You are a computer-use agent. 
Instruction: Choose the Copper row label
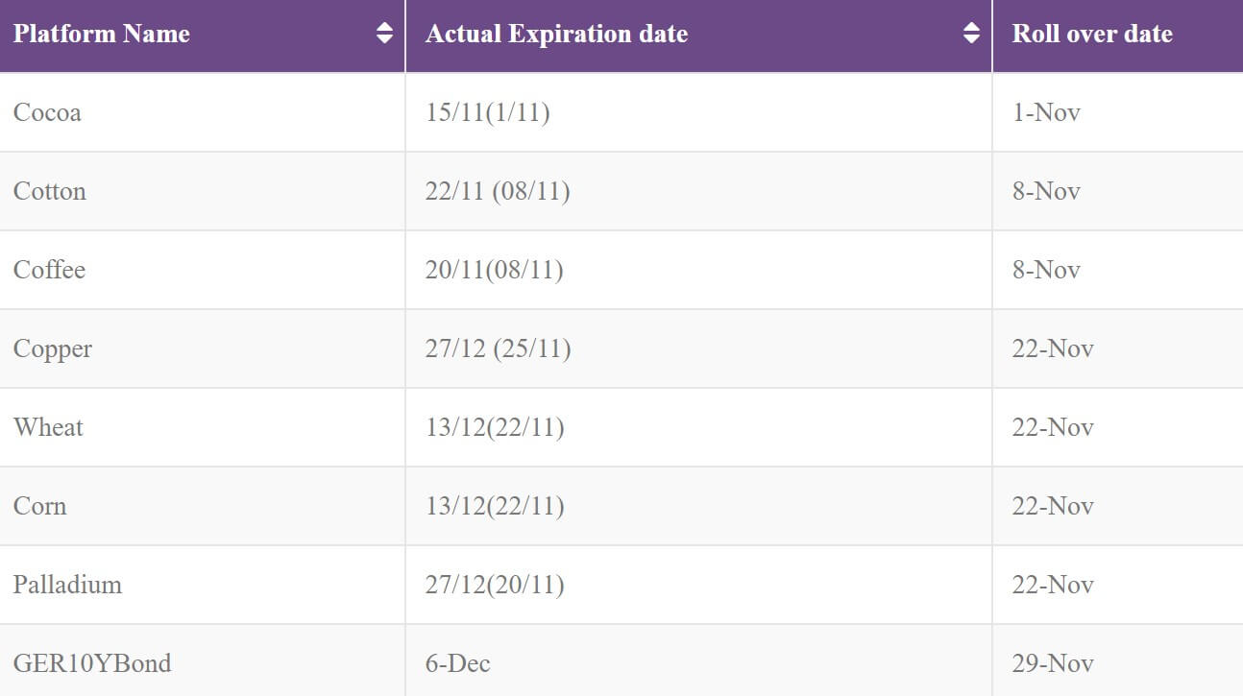tap(53, 348)
